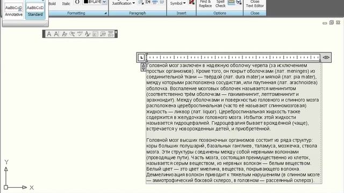Click in paragraph starting 'Головной мозг заключен'
344x193 pixels.
pos(233,97)
